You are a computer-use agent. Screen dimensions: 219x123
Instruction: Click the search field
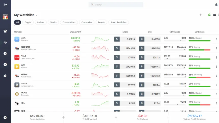pos(116,5)
